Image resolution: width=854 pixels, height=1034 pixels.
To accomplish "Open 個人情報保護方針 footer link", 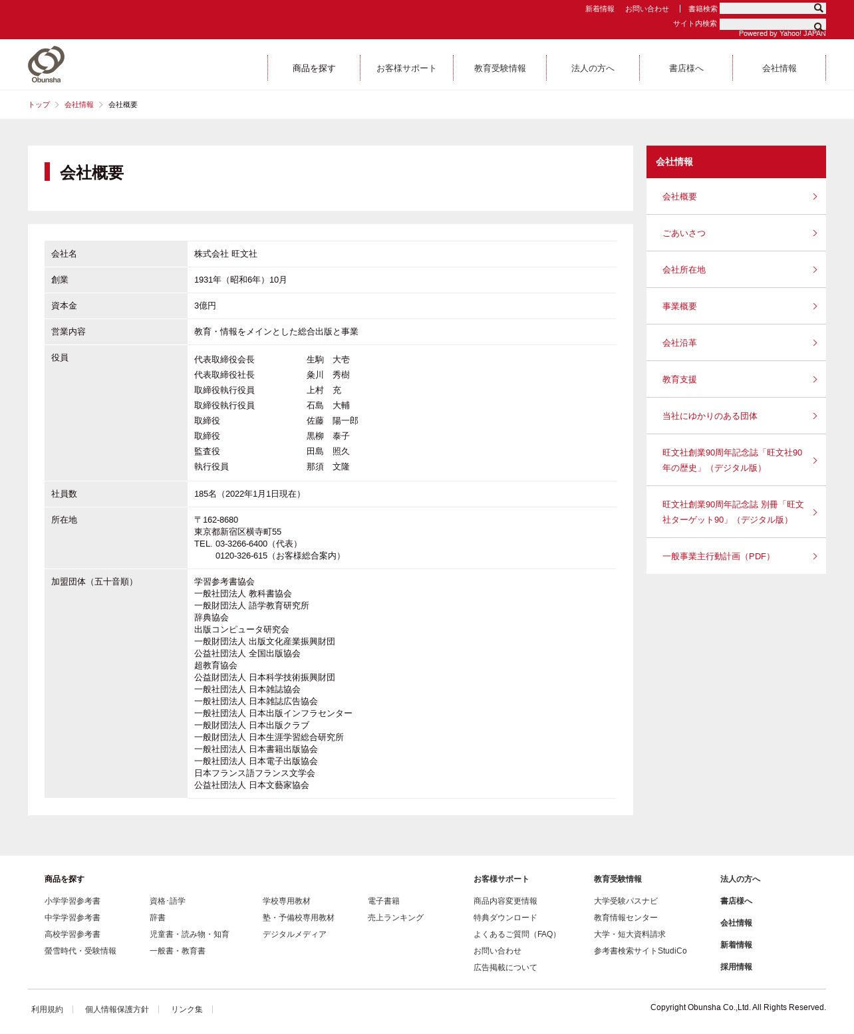I will [x=117, y=1009].
